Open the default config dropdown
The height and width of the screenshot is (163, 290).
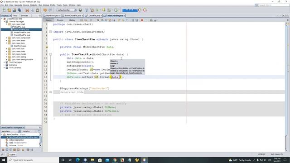click(x=67, y=10)
